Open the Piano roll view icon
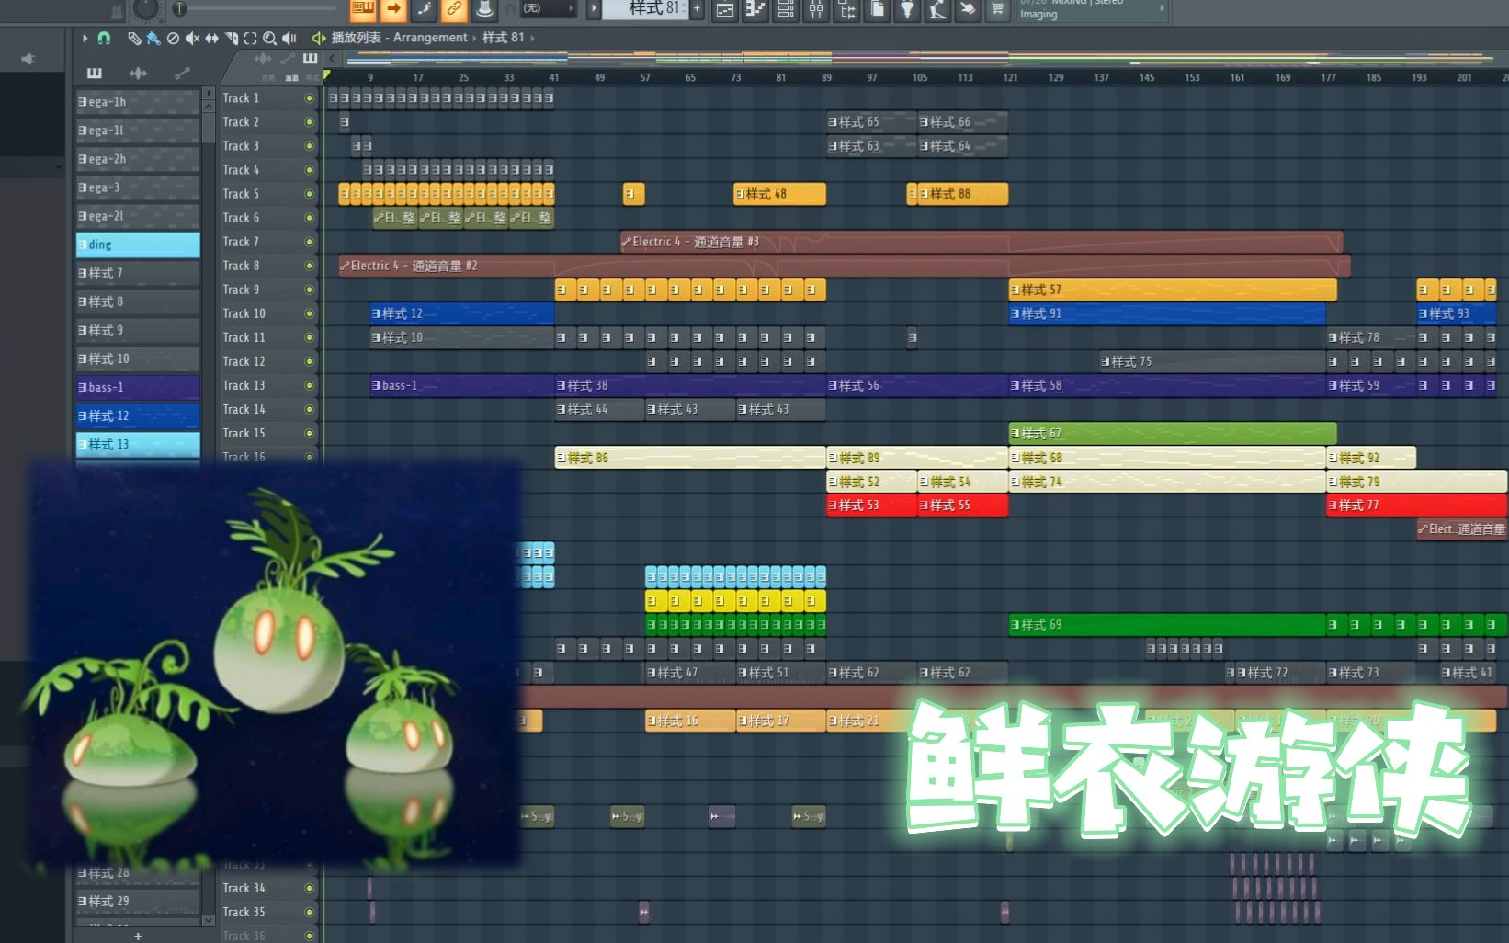This screenshot has height=943, width=1509. click(x=755, y=9)
